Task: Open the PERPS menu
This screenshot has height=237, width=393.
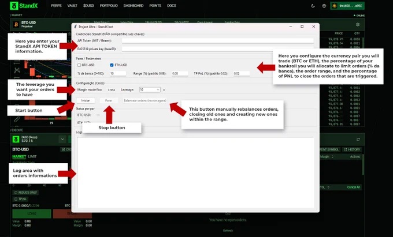Action: point(56,6)
